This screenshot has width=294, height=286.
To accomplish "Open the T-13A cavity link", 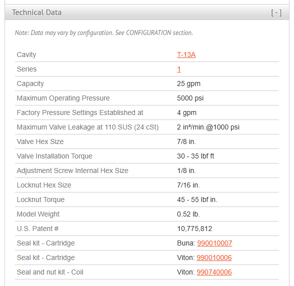I will [186, 55].
